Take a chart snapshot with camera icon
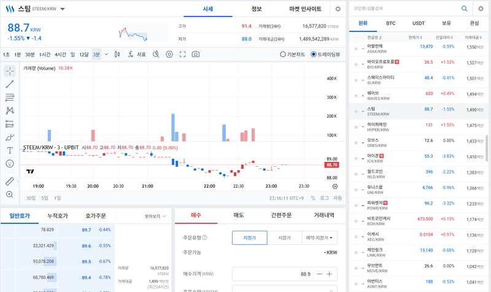The width and height of the screenshot is (491, 292). tap(195, 55)
